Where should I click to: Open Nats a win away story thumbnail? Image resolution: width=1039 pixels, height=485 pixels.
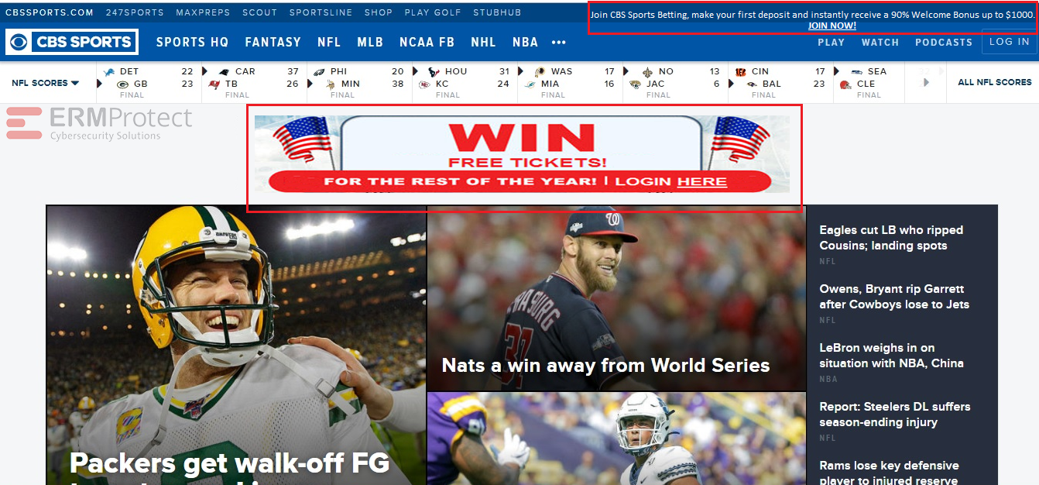616,299
